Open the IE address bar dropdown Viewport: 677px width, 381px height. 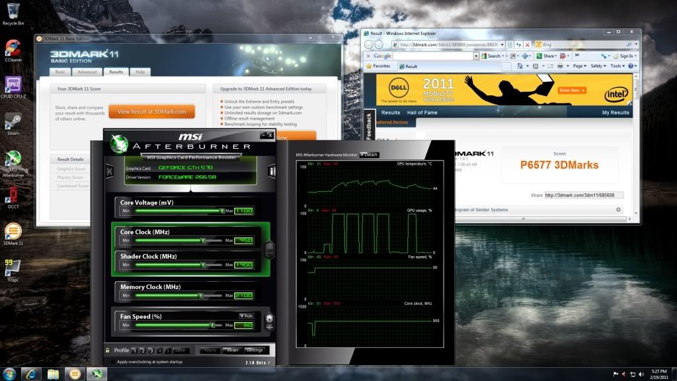502,44
